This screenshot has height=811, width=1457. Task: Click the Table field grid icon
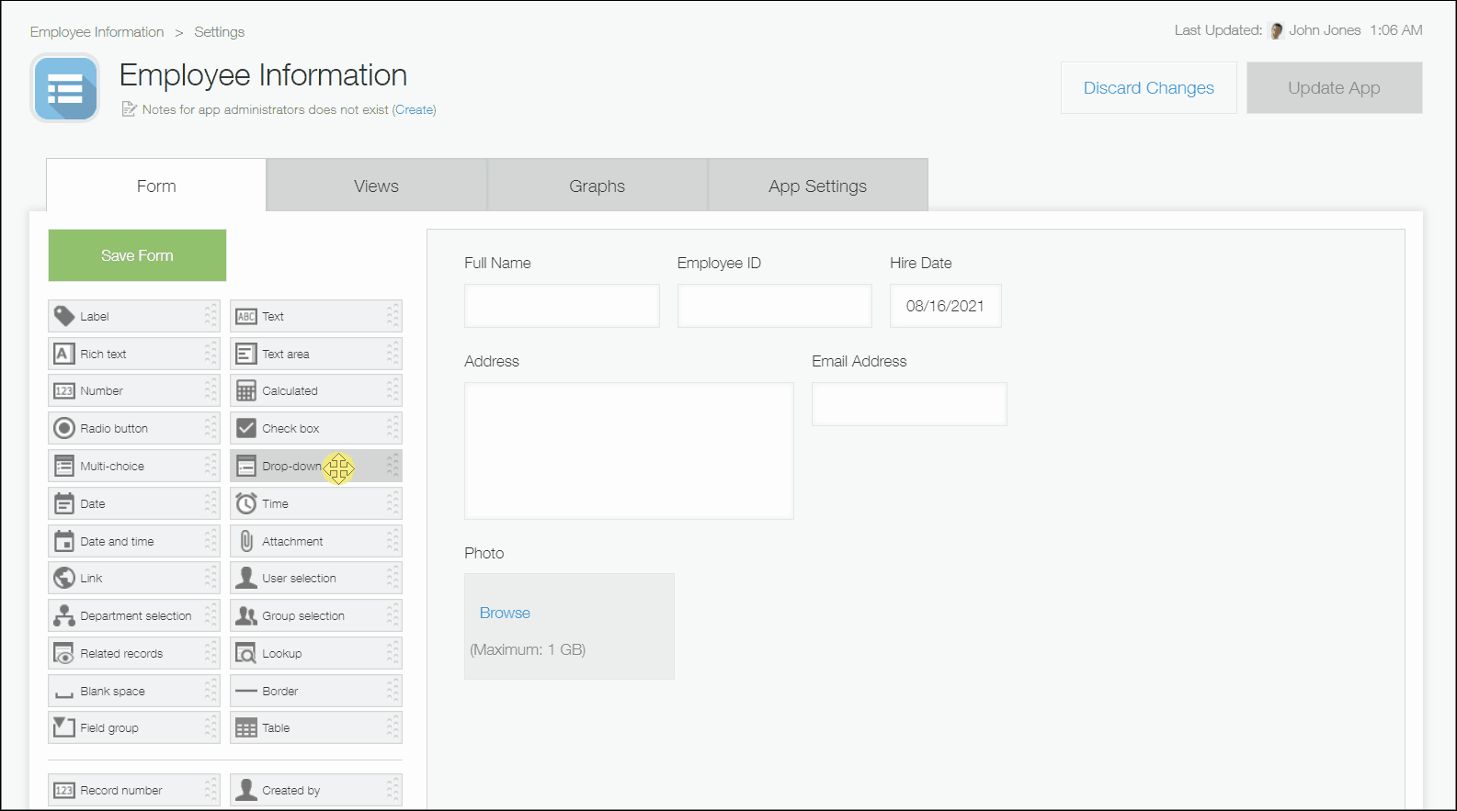click(x=246, y=728)
